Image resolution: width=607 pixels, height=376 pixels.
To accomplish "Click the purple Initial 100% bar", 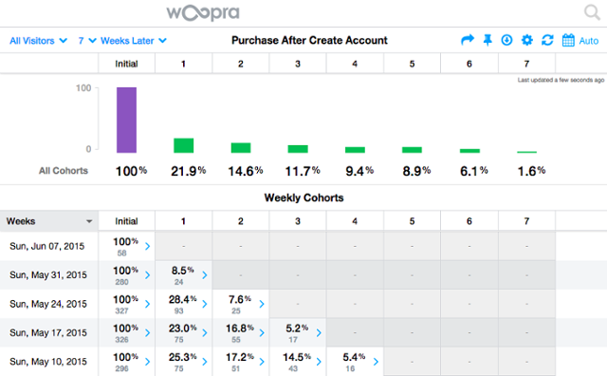I will [126, 121].
